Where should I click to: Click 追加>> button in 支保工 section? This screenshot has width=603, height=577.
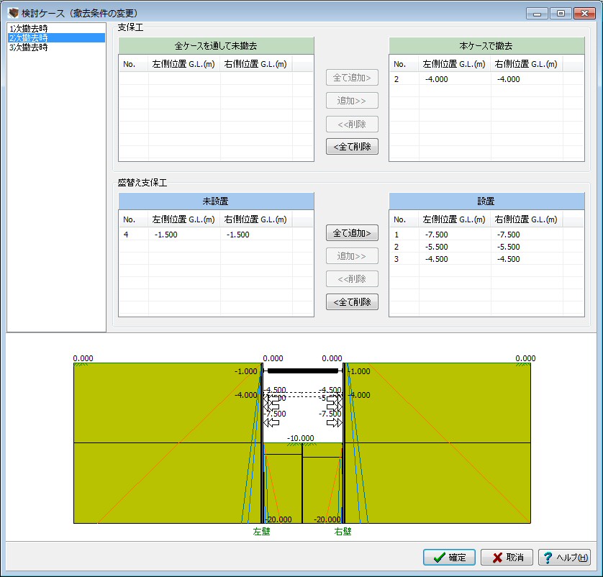352,101
